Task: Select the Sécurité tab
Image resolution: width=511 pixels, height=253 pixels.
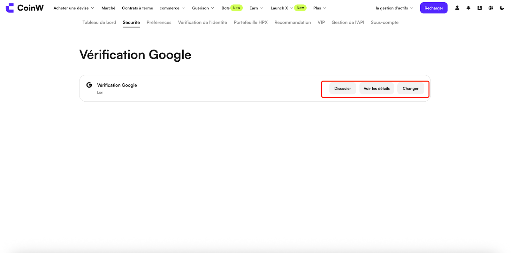Action: click(131, 22)
